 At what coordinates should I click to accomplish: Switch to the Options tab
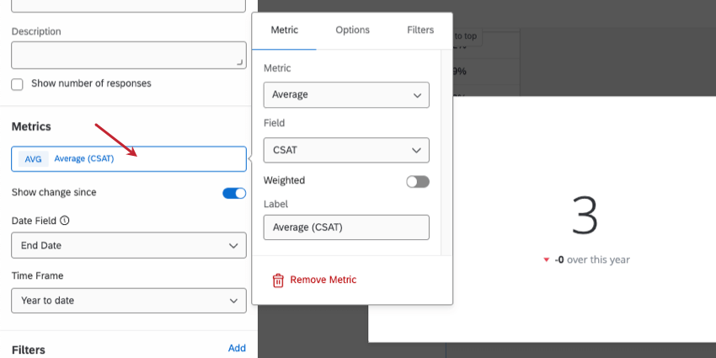pyautogui.click(x=352, y=30)
